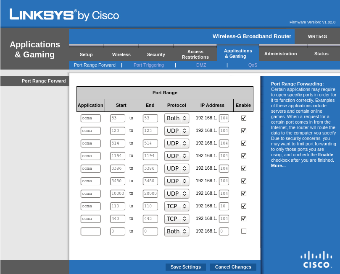Enable the empty last forwarding row

tap(243, 231)
